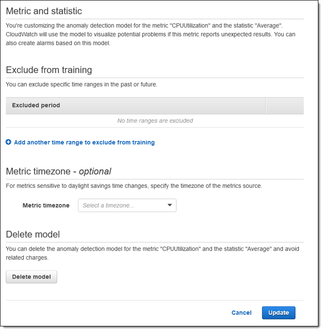Expand the timezone dropdown arrow
This screenshot has width=323, height=331.
click(x=169, y=205)
